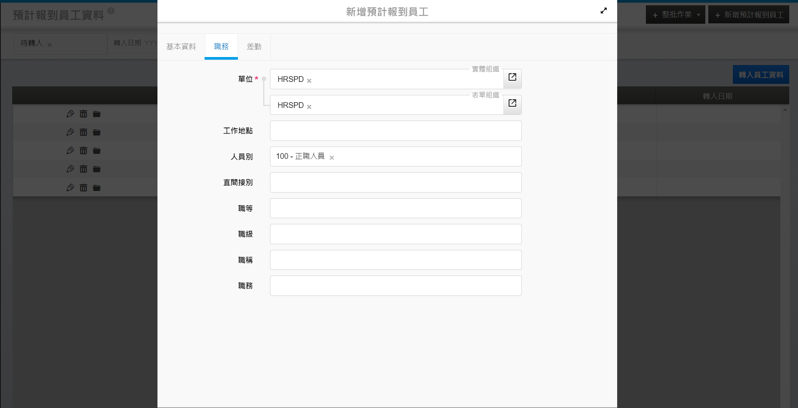
Task: Click the 新增預計報到員工 button
Action: (x=749, y=15)
